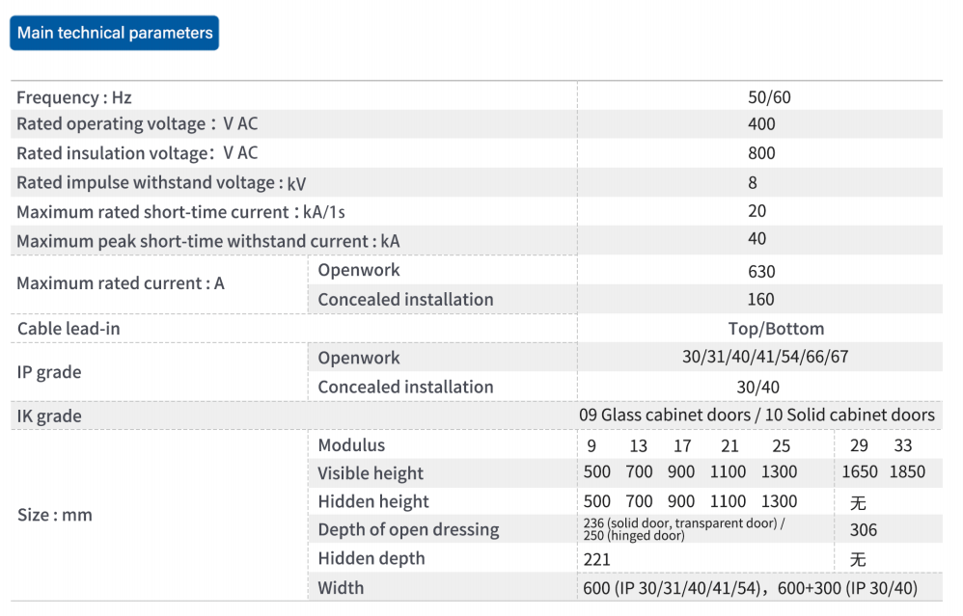
Task: Select the Top/Bottom cable value
Action: [776, 329]
